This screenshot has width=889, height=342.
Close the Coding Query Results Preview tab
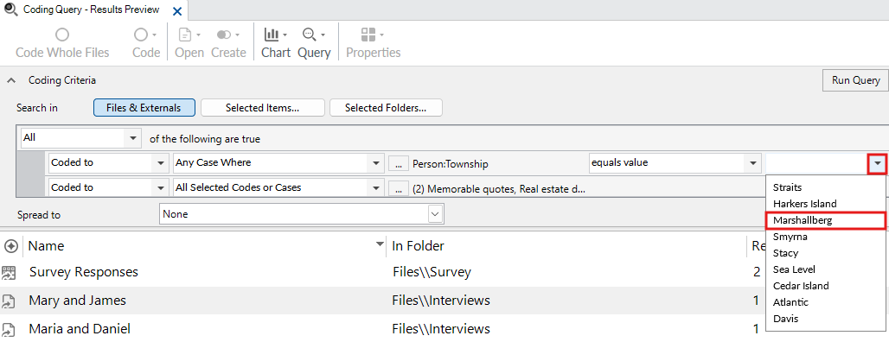(177, 10)
